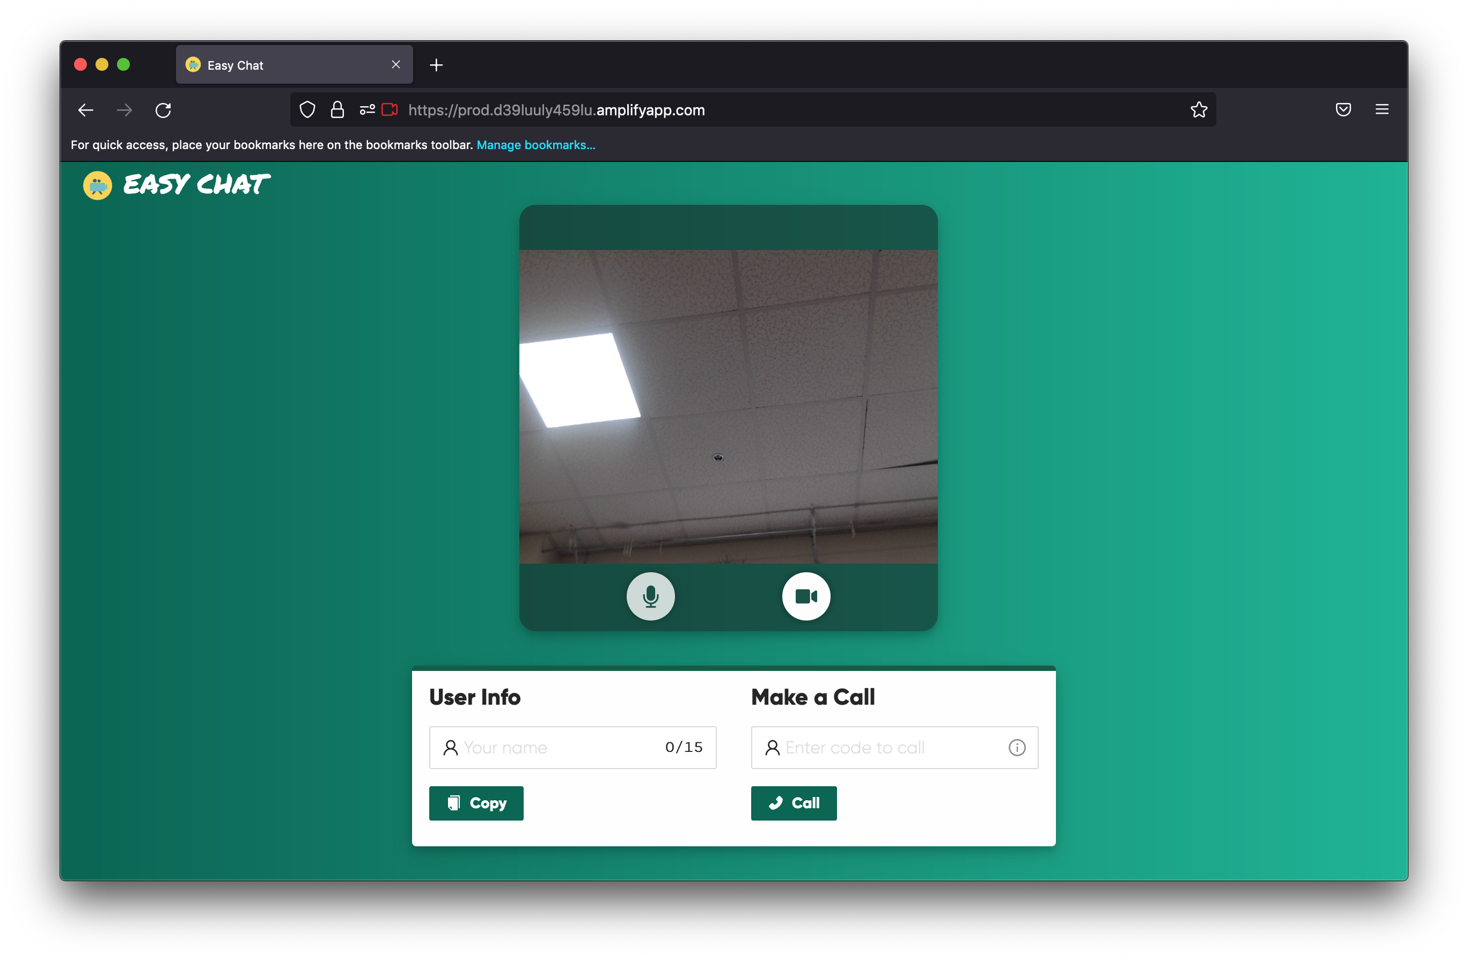The width and height of the screenshot is (1468, 960).
Task: Close the Easy Chat tab
Action: pos(396,65)
